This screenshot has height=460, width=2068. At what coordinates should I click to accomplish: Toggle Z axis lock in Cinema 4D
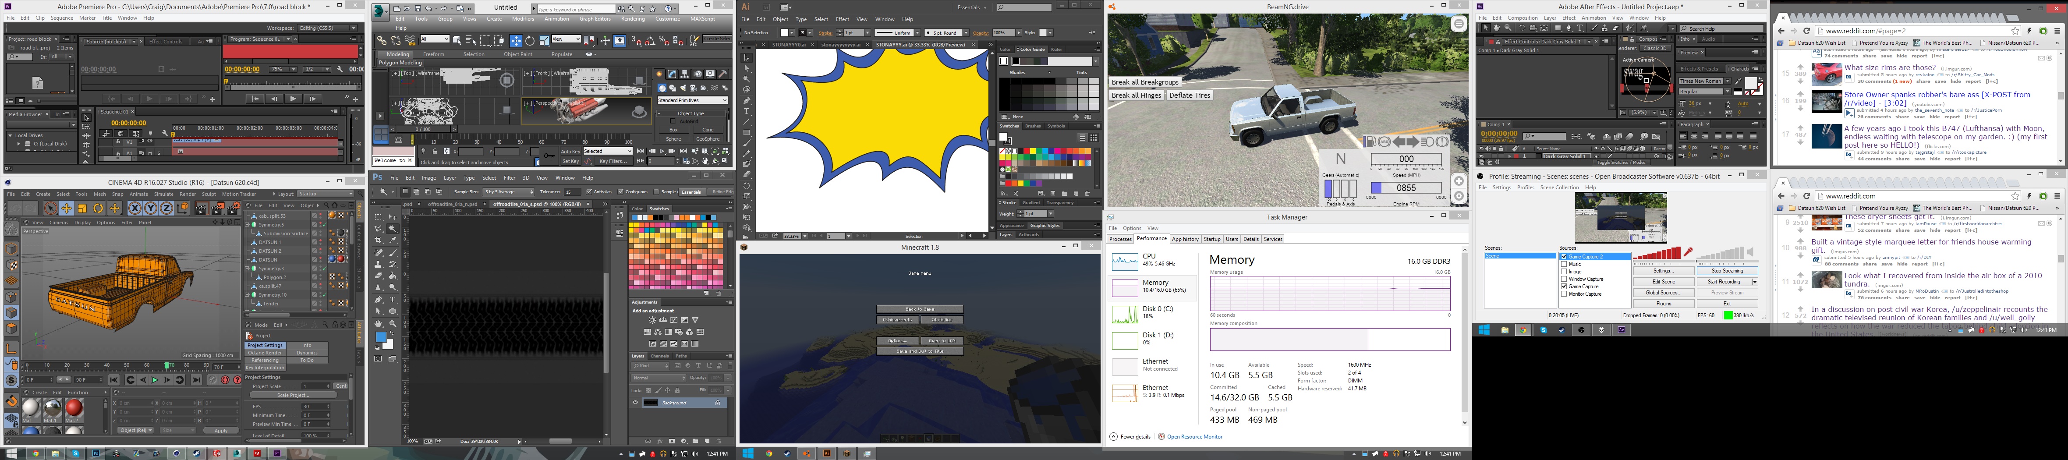(166, 208)
